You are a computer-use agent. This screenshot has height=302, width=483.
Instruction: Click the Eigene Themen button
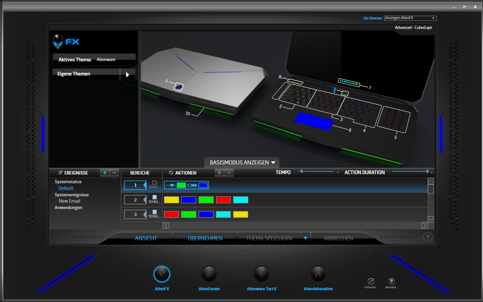pyautogui.click(x=87, y=74)
